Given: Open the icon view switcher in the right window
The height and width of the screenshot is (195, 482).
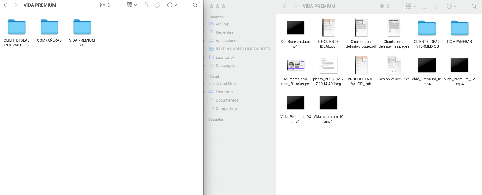Looking at the screenshot, I should (384, 6).
